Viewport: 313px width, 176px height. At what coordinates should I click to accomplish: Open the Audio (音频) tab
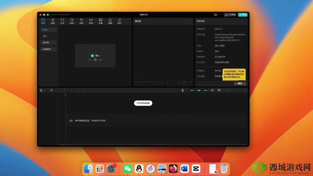coord(53,21)
